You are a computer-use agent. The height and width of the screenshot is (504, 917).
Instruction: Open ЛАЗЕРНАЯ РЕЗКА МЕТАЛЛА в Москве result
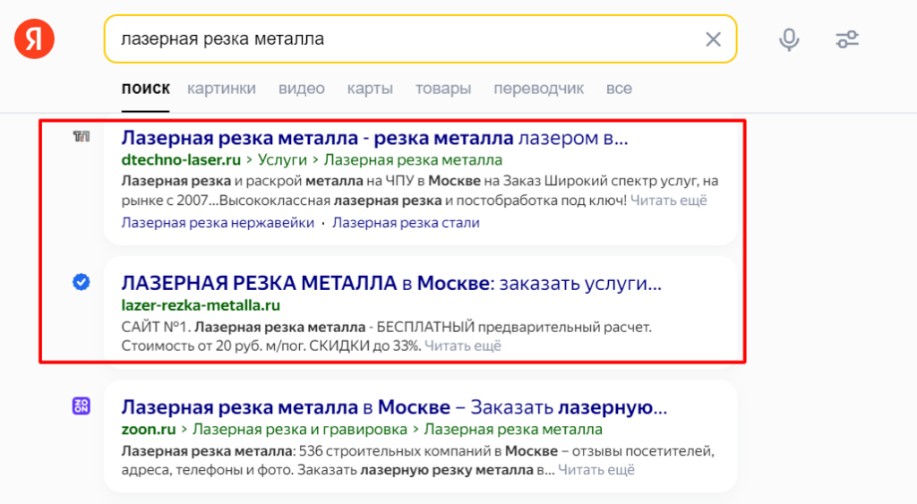coord(391,283)
